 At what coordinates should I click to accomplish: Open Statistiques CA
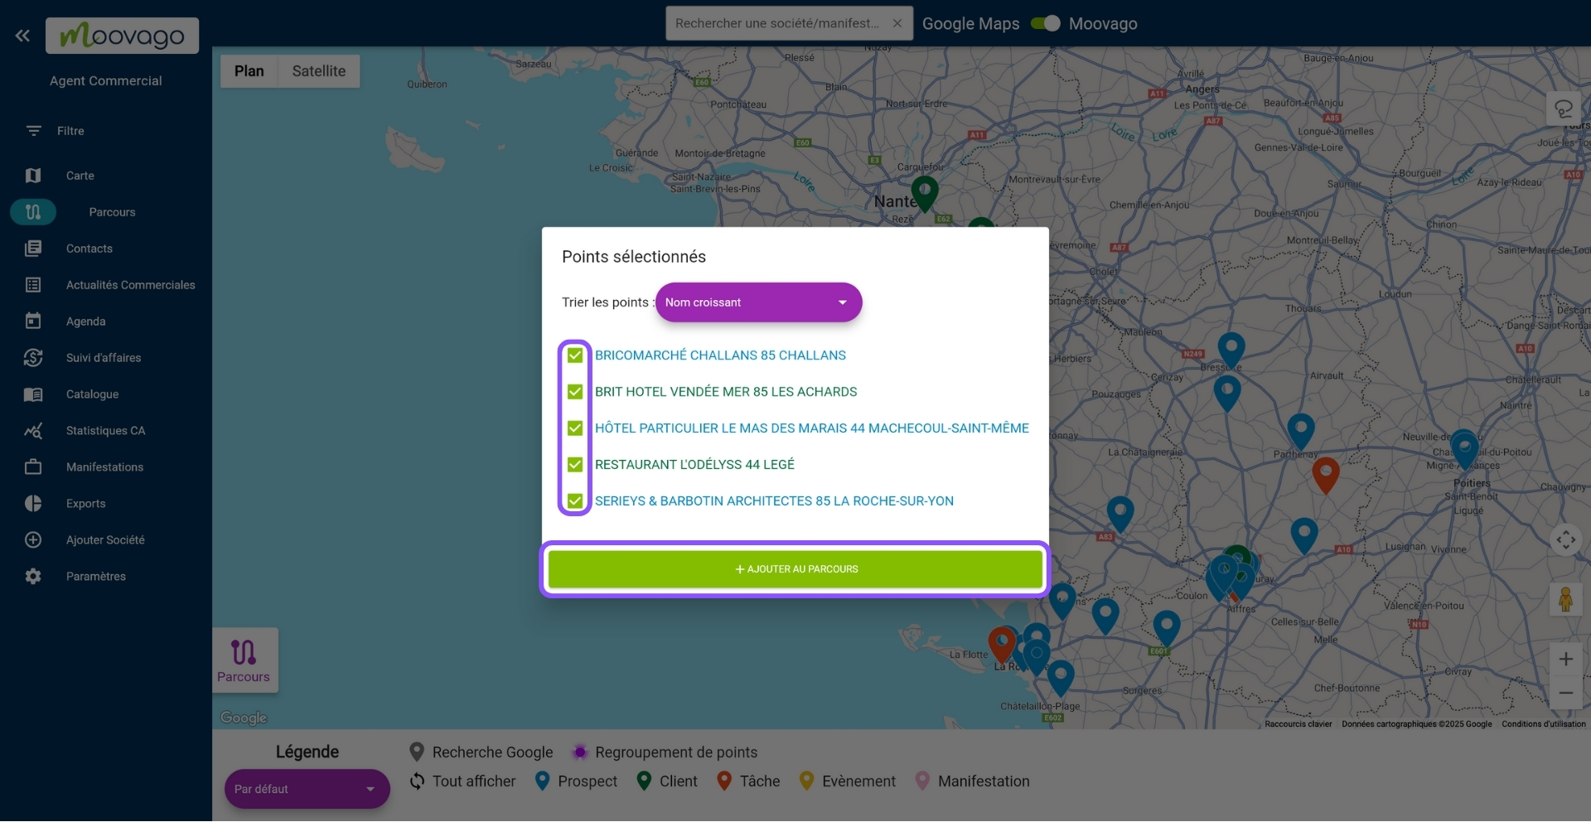pos(105,430)
